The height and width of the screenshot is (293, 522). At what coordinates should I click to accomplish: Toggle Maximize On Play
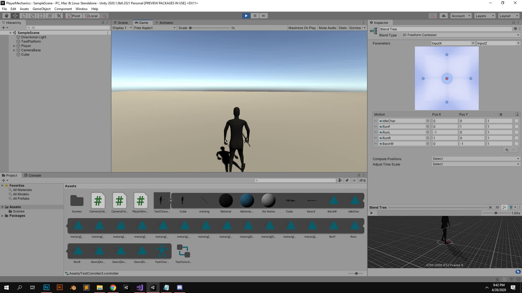[302, 28]
